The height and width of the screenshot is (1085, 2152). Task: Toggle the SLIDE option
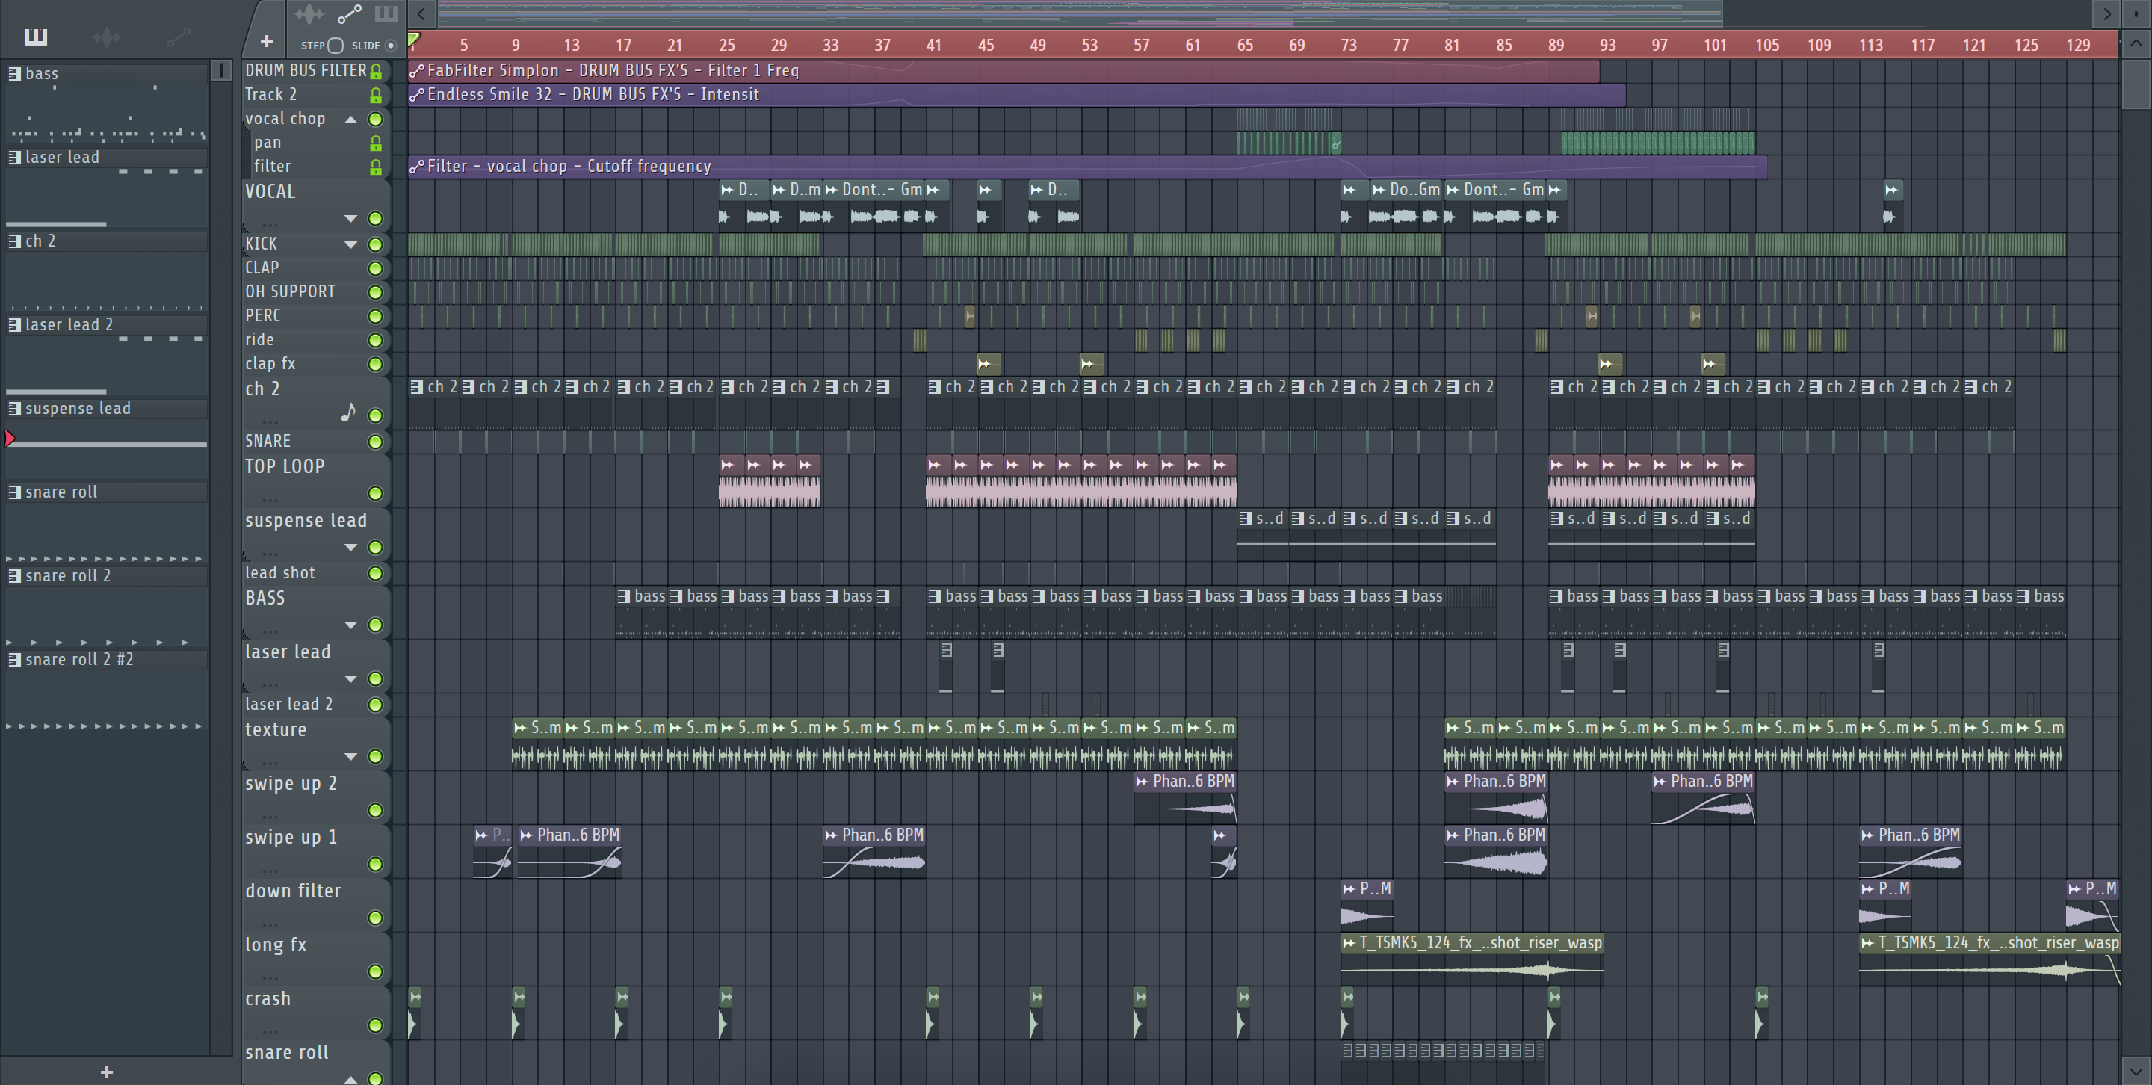390,45
